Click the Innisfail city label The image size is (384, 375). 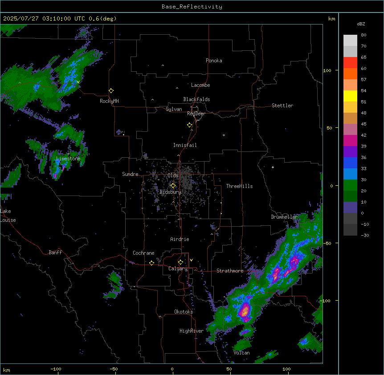[x=185, y=145]
